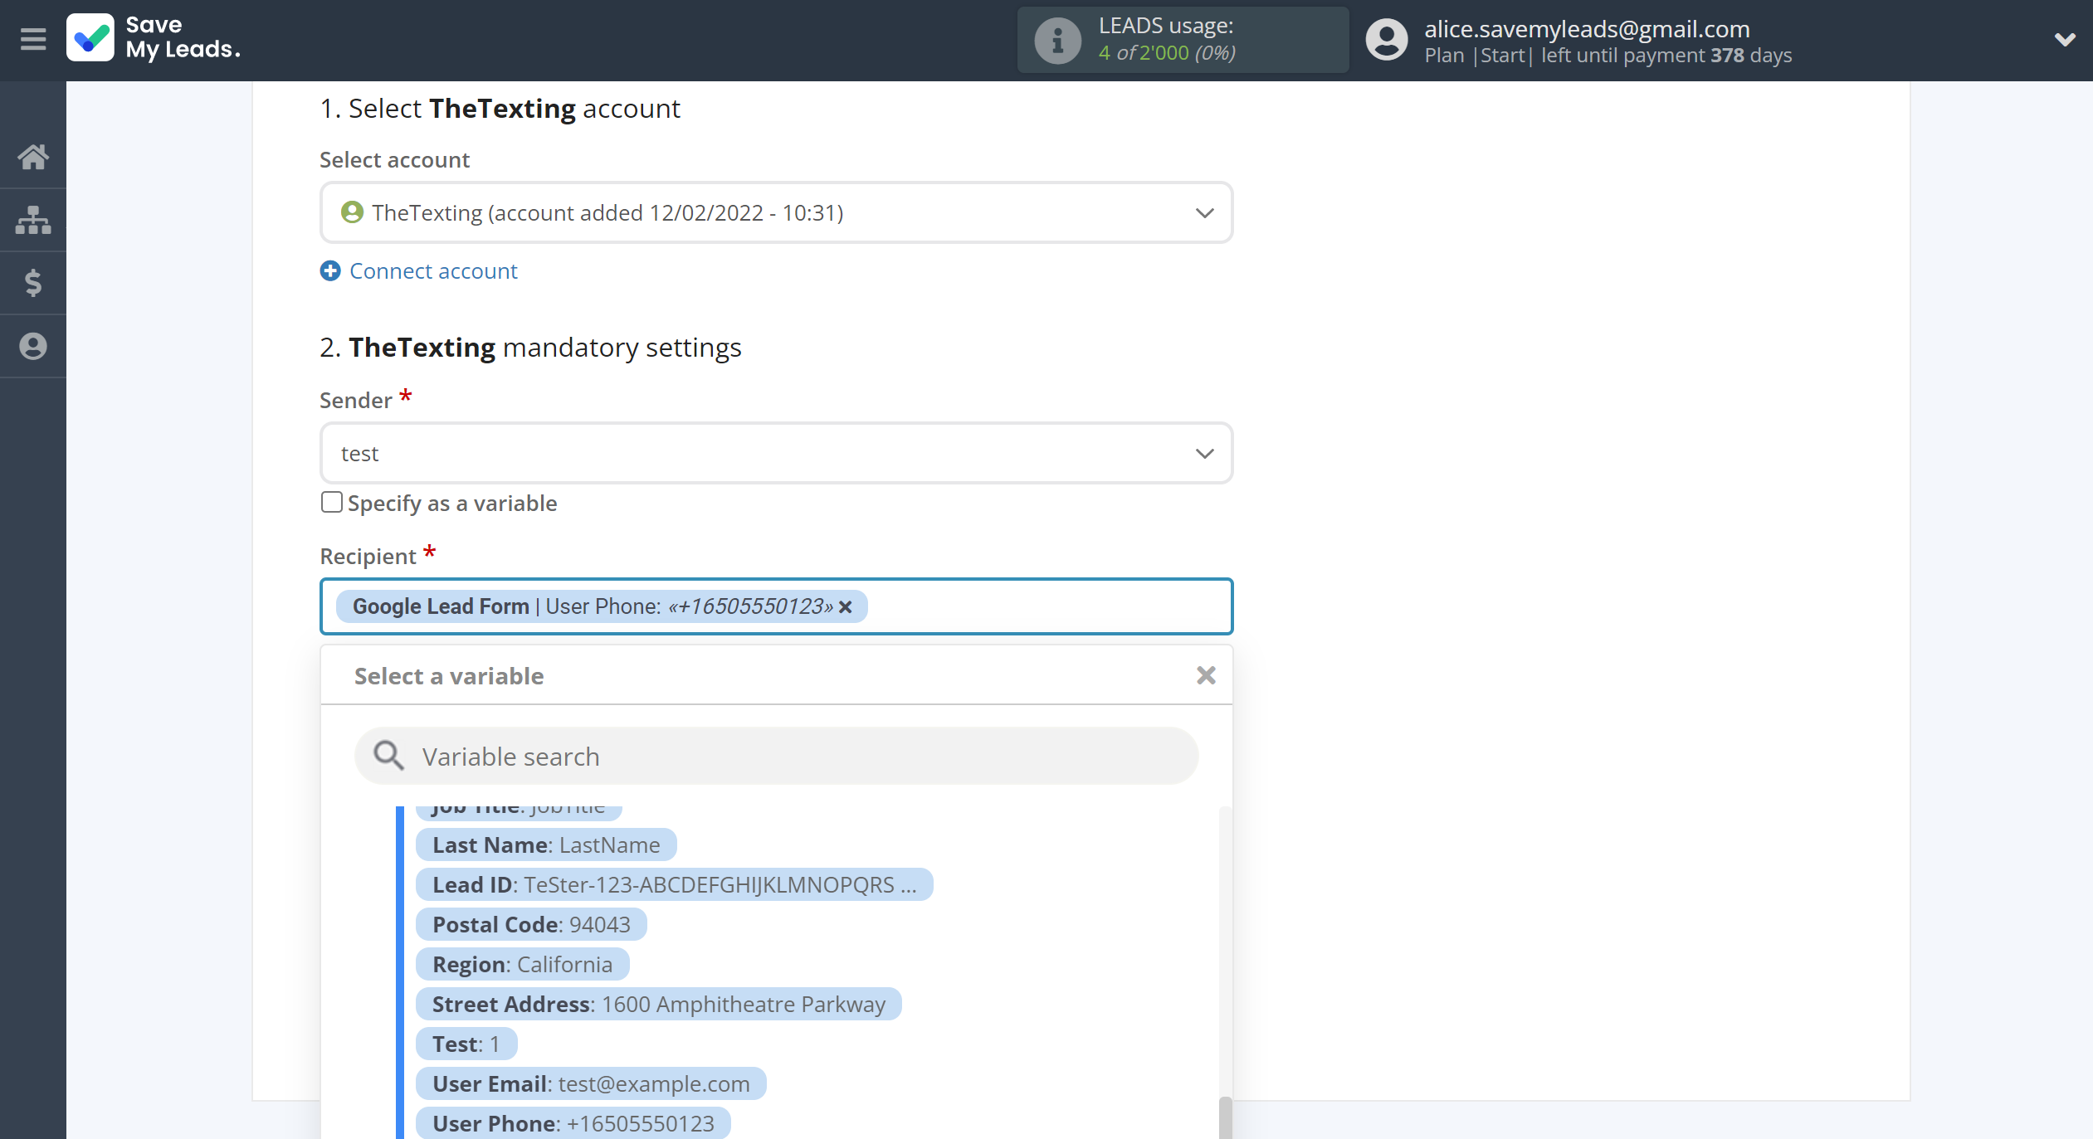
Task: Click the Save My Leads logo
Action: pos(154,38)
